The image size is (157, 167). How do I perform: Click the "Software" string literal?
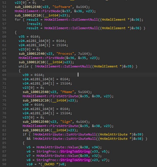(x=63, y=7)
